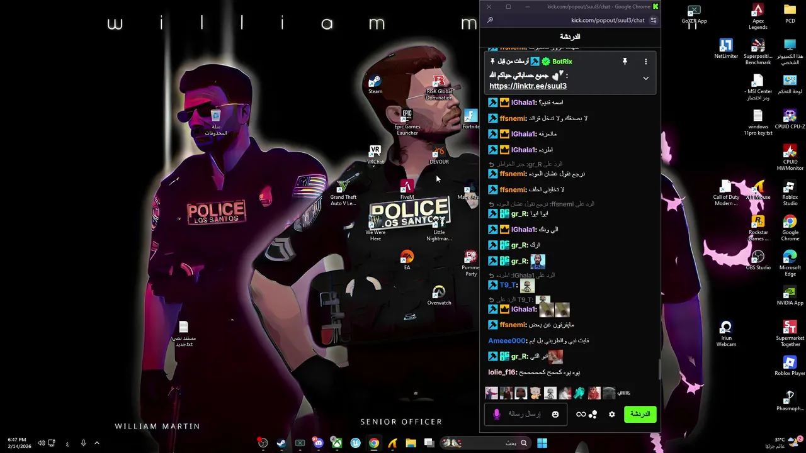This screenshot has width=806, height=453.
Task: Open the DEVOUR game shortcut
Action: pyautogui.click(x=439, y=155)
